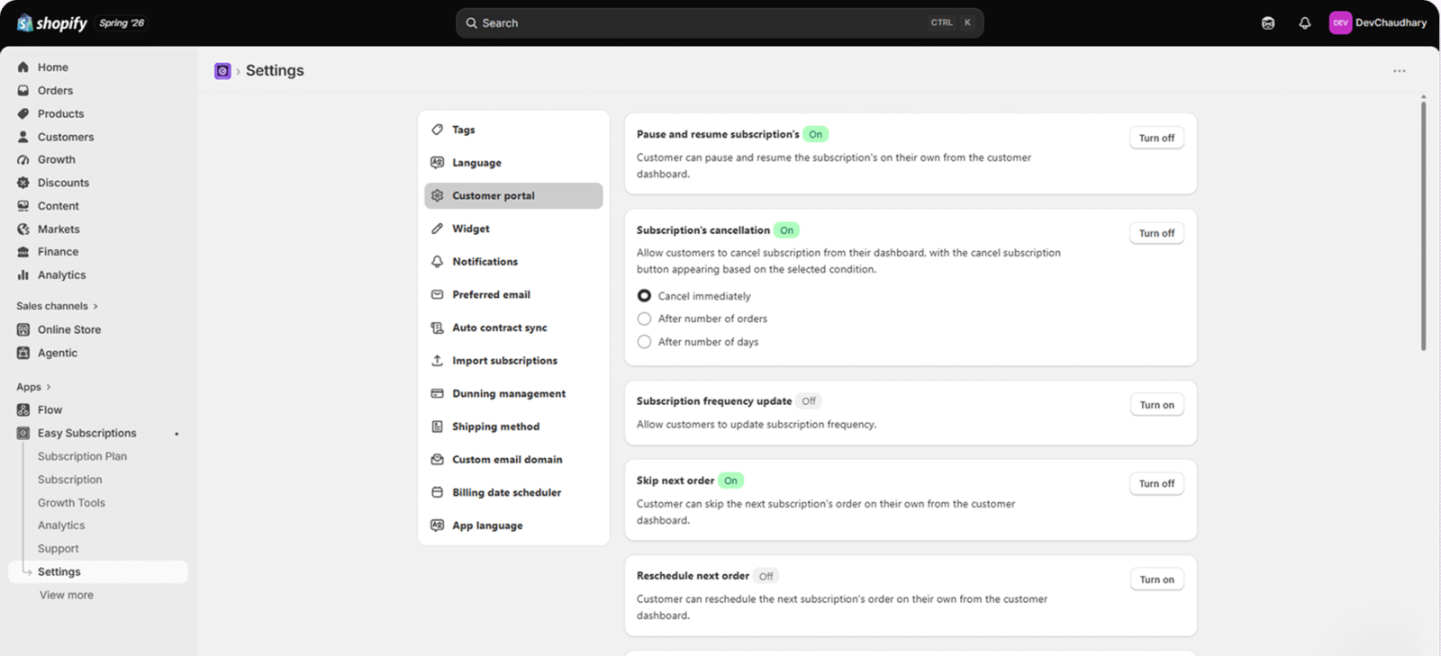Click the Flow app icon

coord(23,410)
